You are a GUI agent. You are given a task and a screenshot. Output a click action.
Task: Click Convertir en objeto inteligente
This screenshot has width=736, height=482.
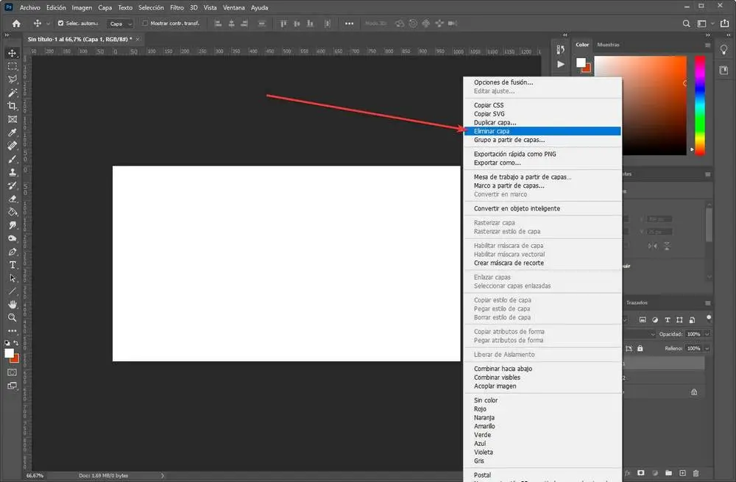click(517, 208)
